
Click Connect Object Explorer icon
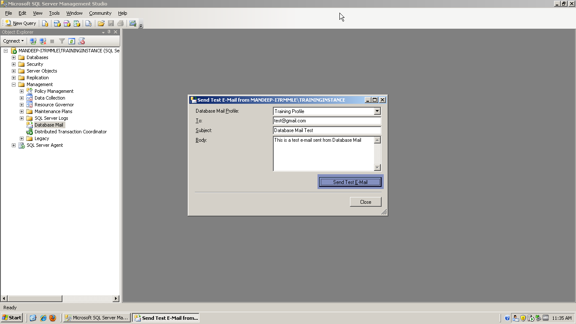point(33,41)
